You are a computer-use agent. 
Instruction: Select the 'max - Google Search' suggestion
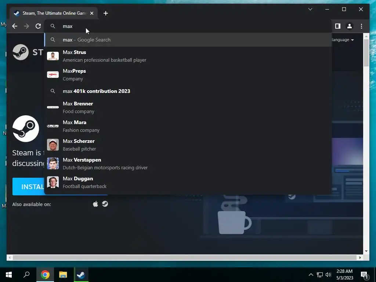click(188, 40)
